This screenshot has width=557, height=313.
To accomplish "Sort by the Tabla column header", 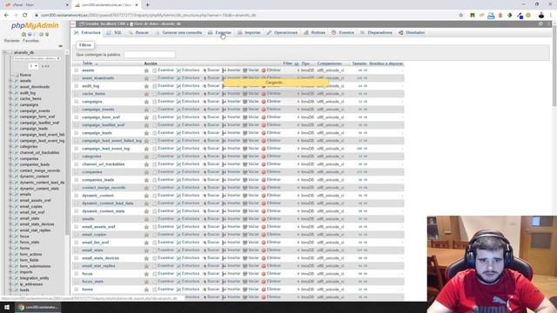I will coord(87,63).
